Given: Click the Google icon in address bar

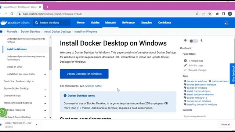Looking at the screenshot, I should pos(197,14).
